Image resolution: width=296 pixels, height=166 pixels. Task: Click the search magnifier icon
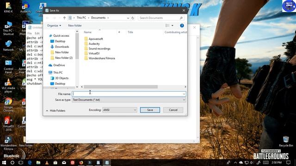point(181,18)
